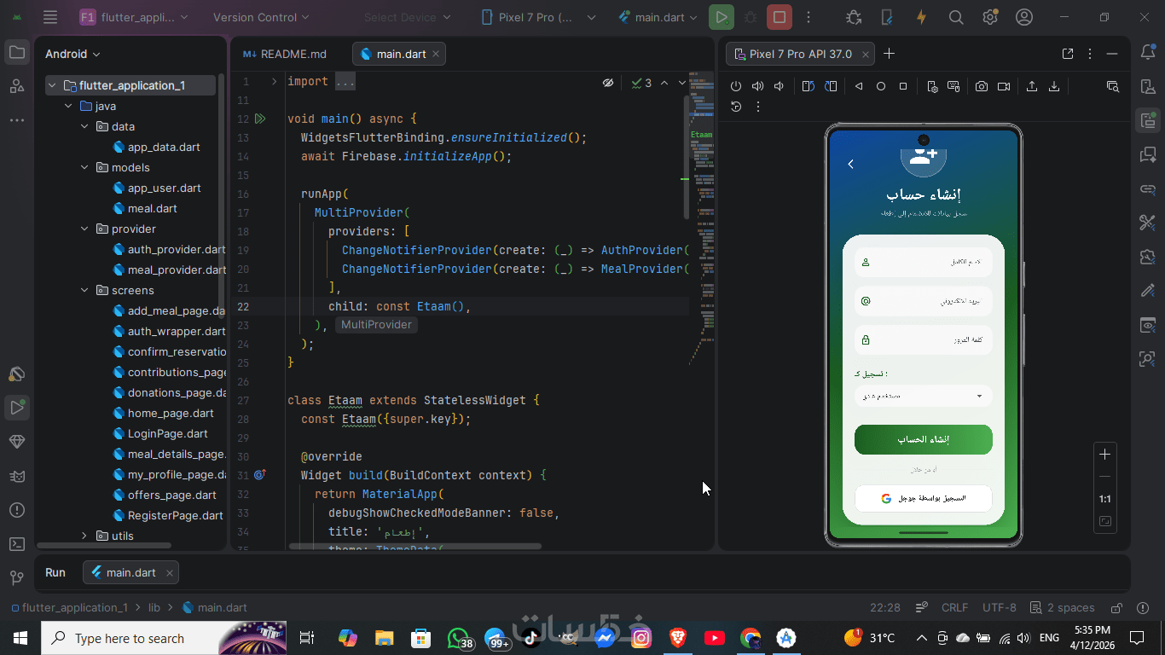
Task: Add new device tab with plus button
Action: pos(889,54)
